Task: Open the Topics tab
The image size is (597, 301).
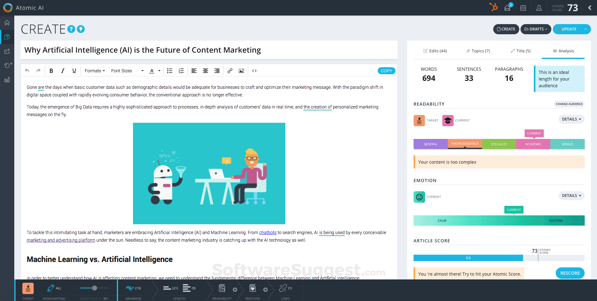Action: [x=478, y=51]
